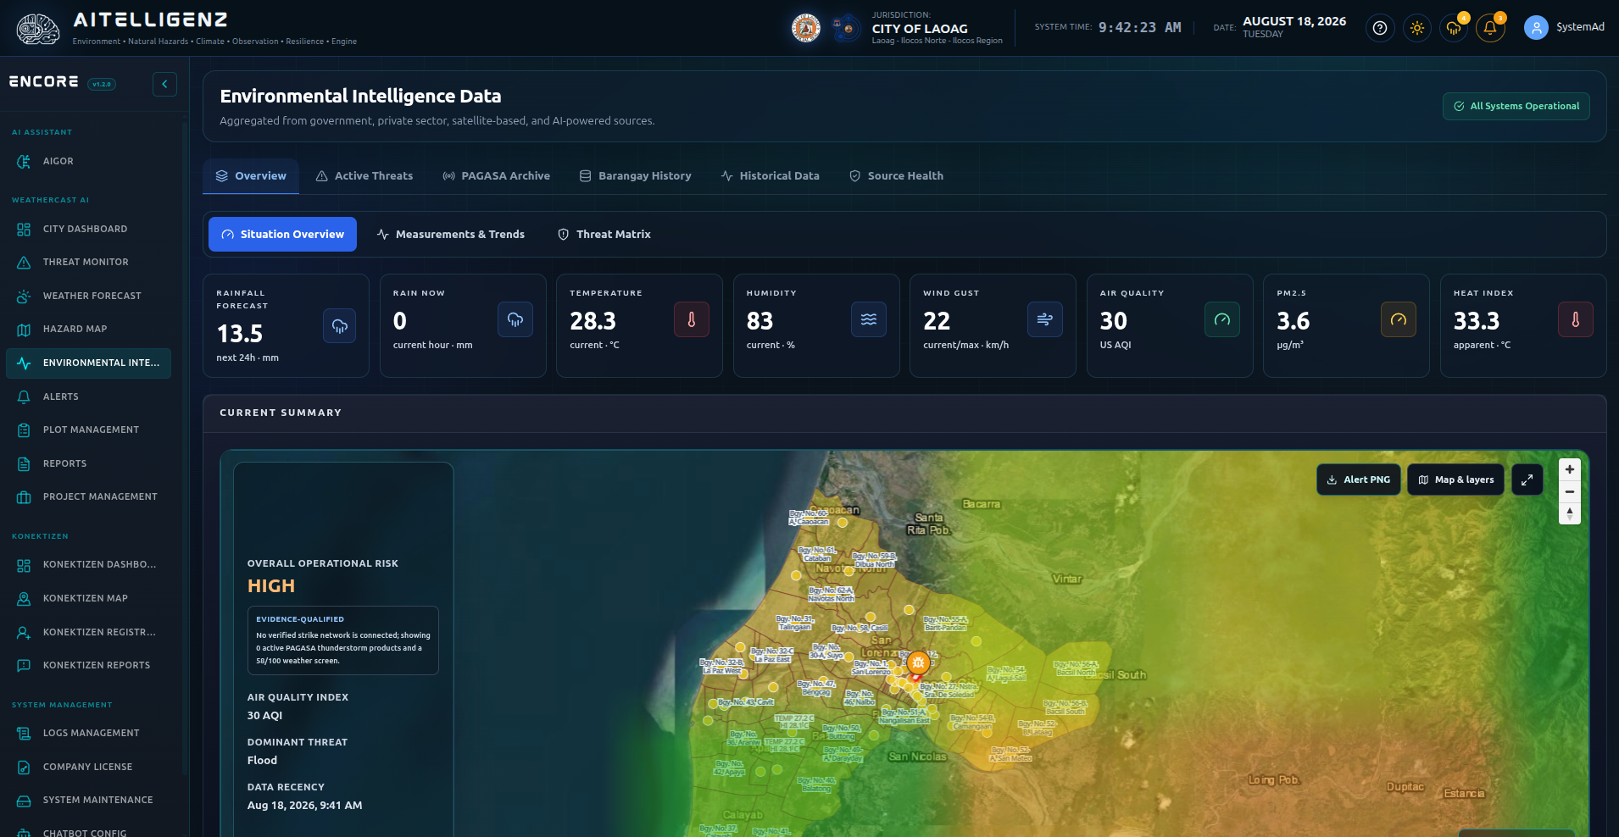This screenshot has height=837, width=1619.
Task: Click the Alerts bell sidebar icon
Action: 24,396
